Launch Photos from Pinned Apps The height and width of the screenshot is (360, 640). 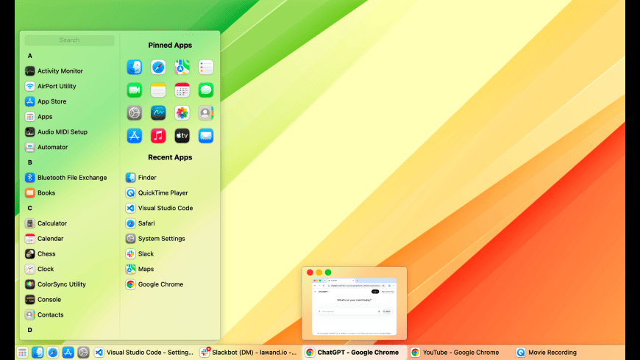pos(182,113)
